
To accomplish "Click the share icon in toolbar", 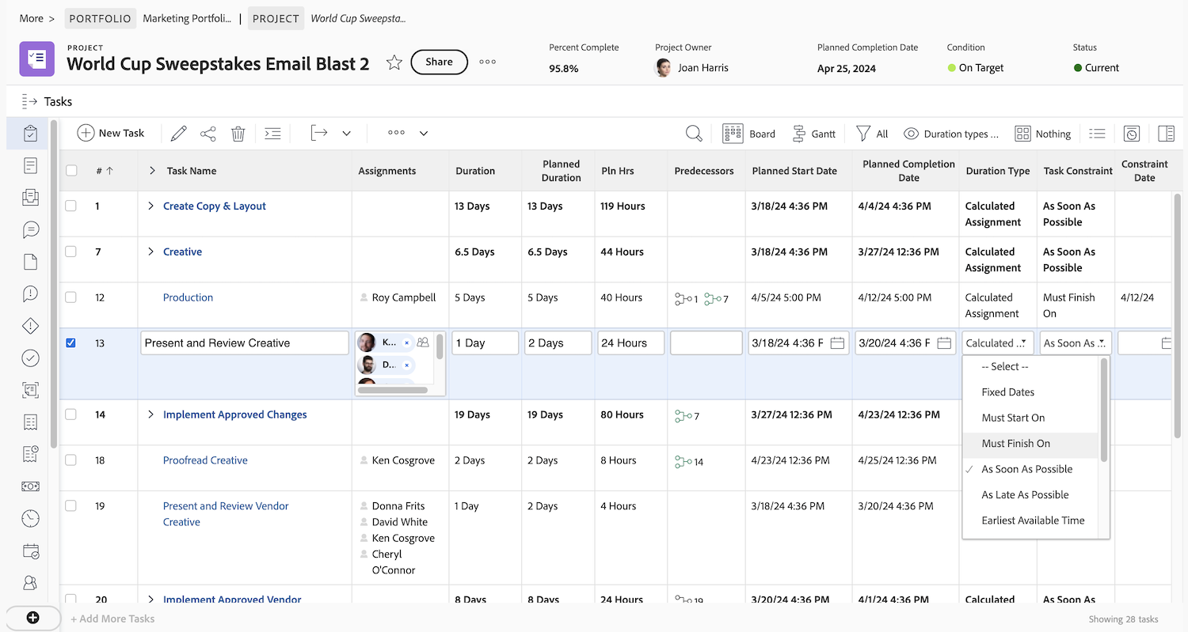I will pos(208,134).
